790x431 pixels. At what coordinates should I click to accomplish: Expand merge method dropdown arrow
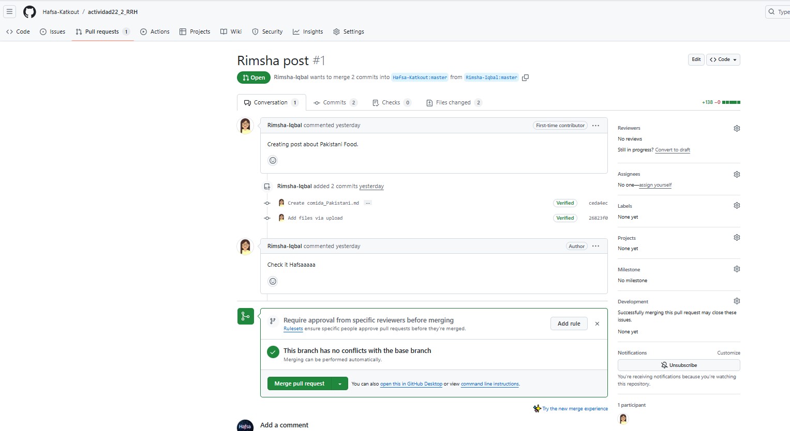[339, 384]
